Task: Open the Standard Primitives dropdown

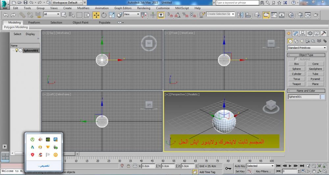Action: tap(307, 48)
